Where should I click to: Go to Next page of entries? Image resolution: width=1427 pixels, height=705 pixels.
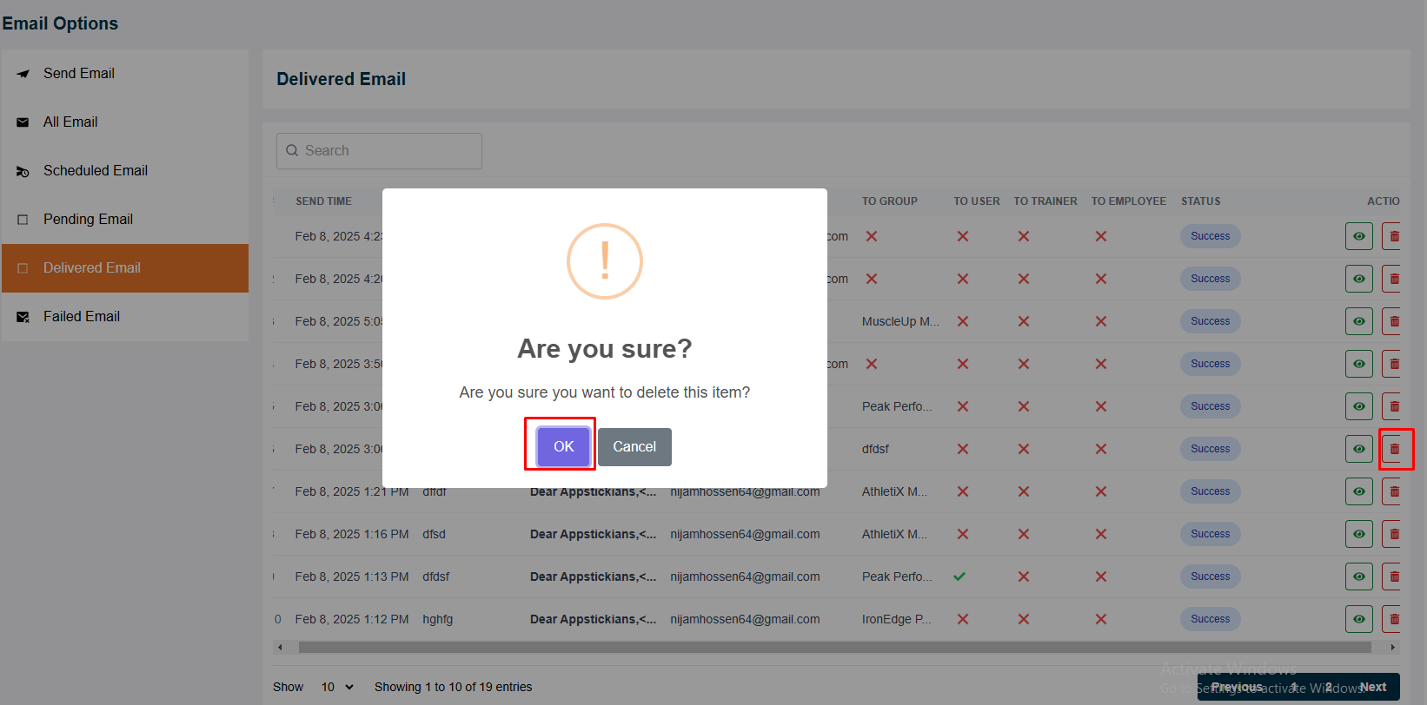(x=1372, y=687)
